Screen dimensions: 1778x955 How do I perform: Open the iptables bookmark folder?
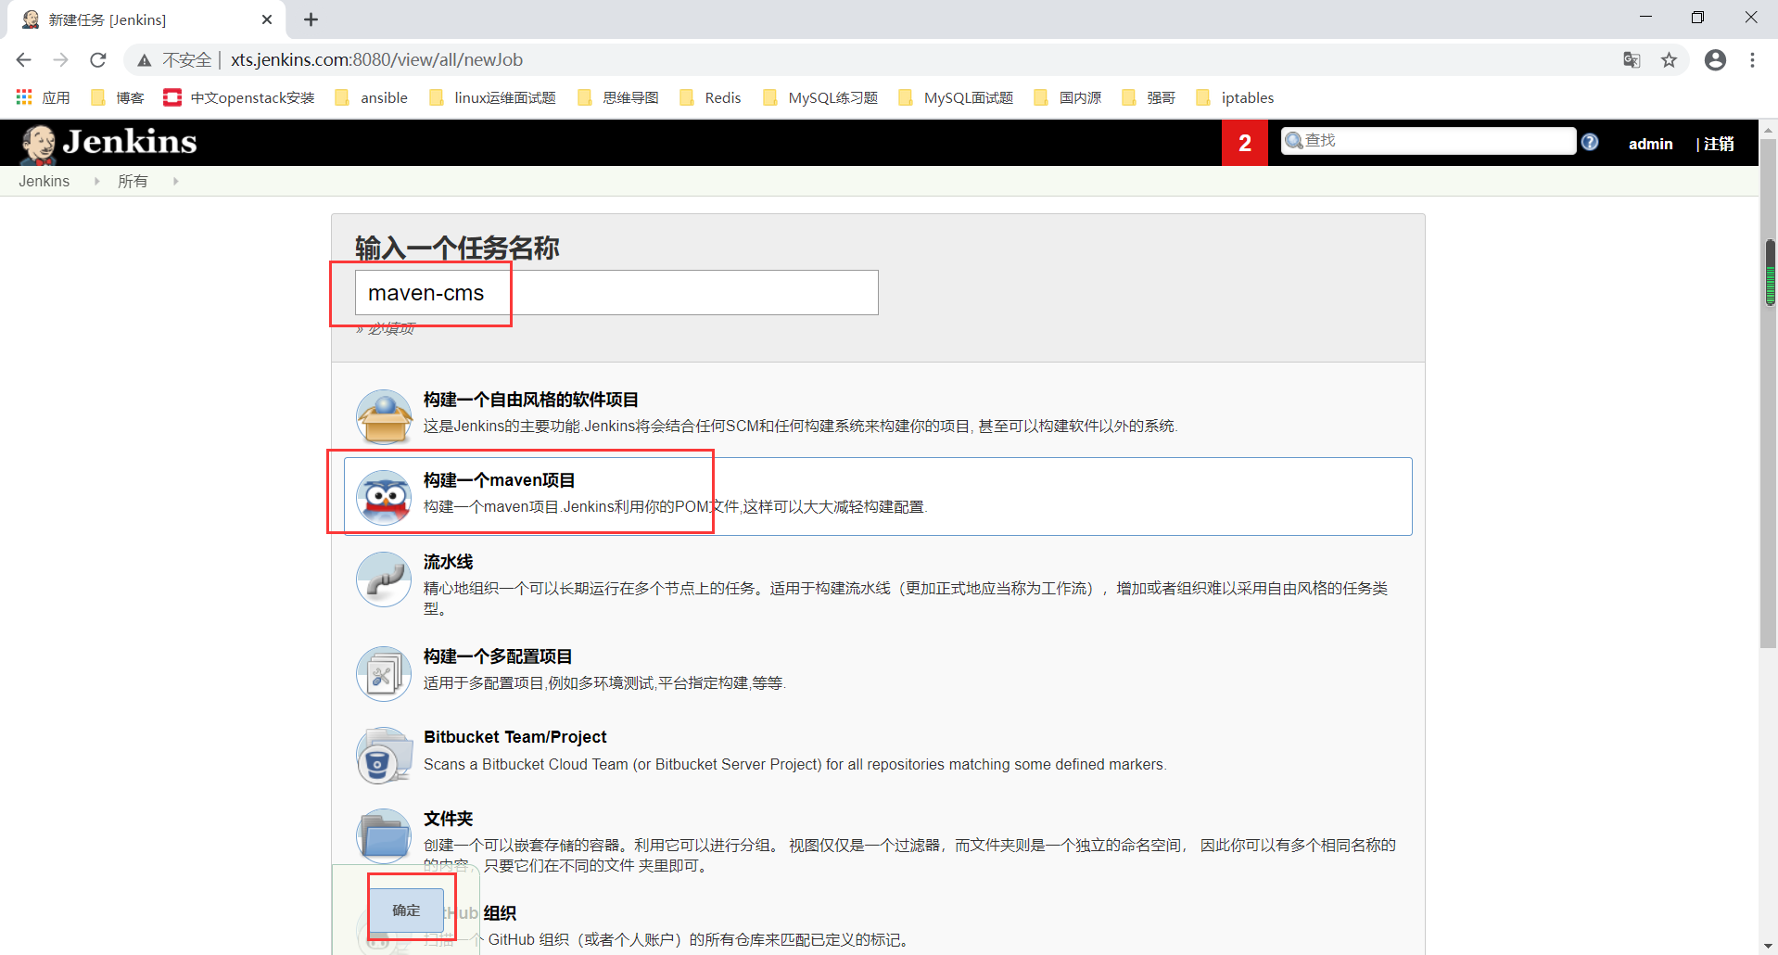point(1235,97)
